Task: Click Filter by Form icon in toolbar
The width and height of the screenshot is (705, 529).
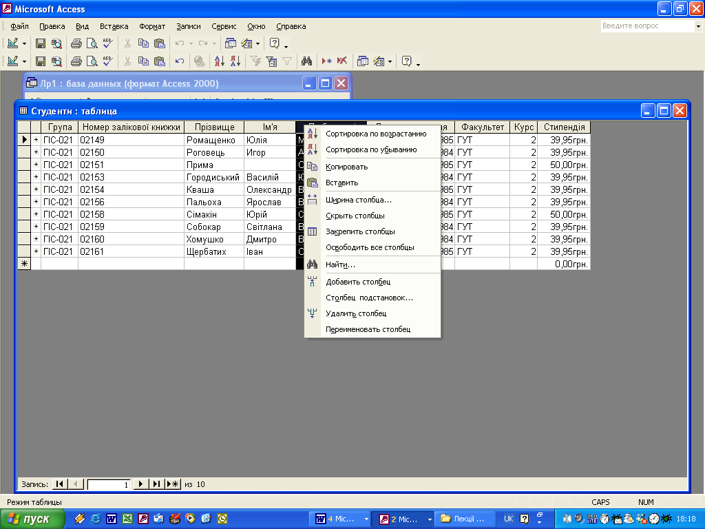Action: coord(271,61)
